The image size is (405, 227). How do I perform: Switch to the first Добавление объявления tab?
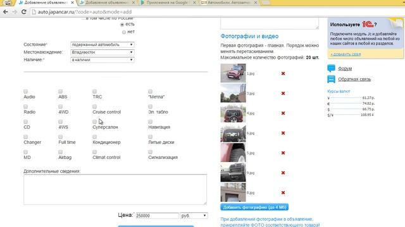(46, 3)
